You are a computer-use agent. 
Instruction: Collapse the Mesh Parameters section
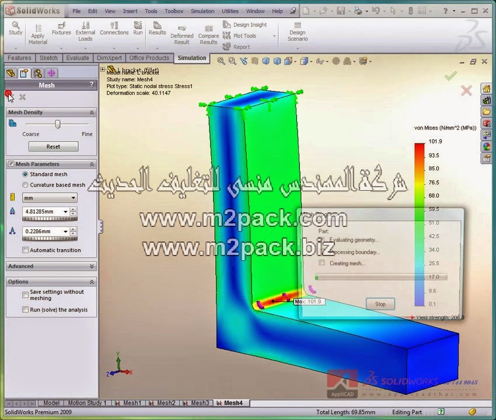tap(92, 164)
